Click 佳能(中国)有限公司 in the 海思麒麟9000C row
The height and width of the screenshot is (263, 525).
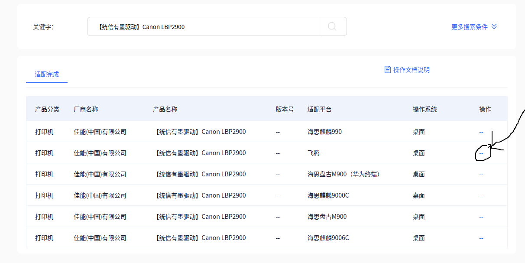(100, 195)
